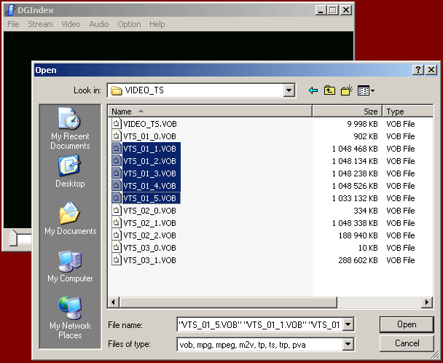Click file icon of VTS_03_0.VOB
443x363 pixels.
point(116,248)
